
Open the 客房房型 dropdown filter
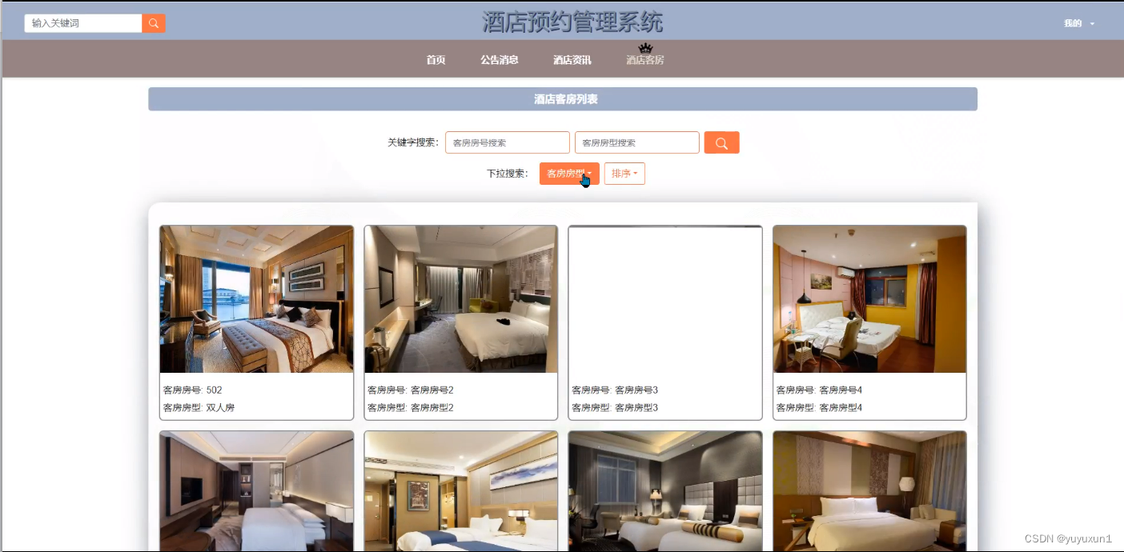(x=569, y=174)
